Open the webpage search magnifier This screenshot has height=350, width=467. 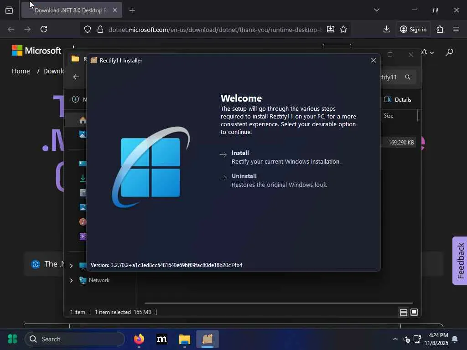(x=449, y=52)
